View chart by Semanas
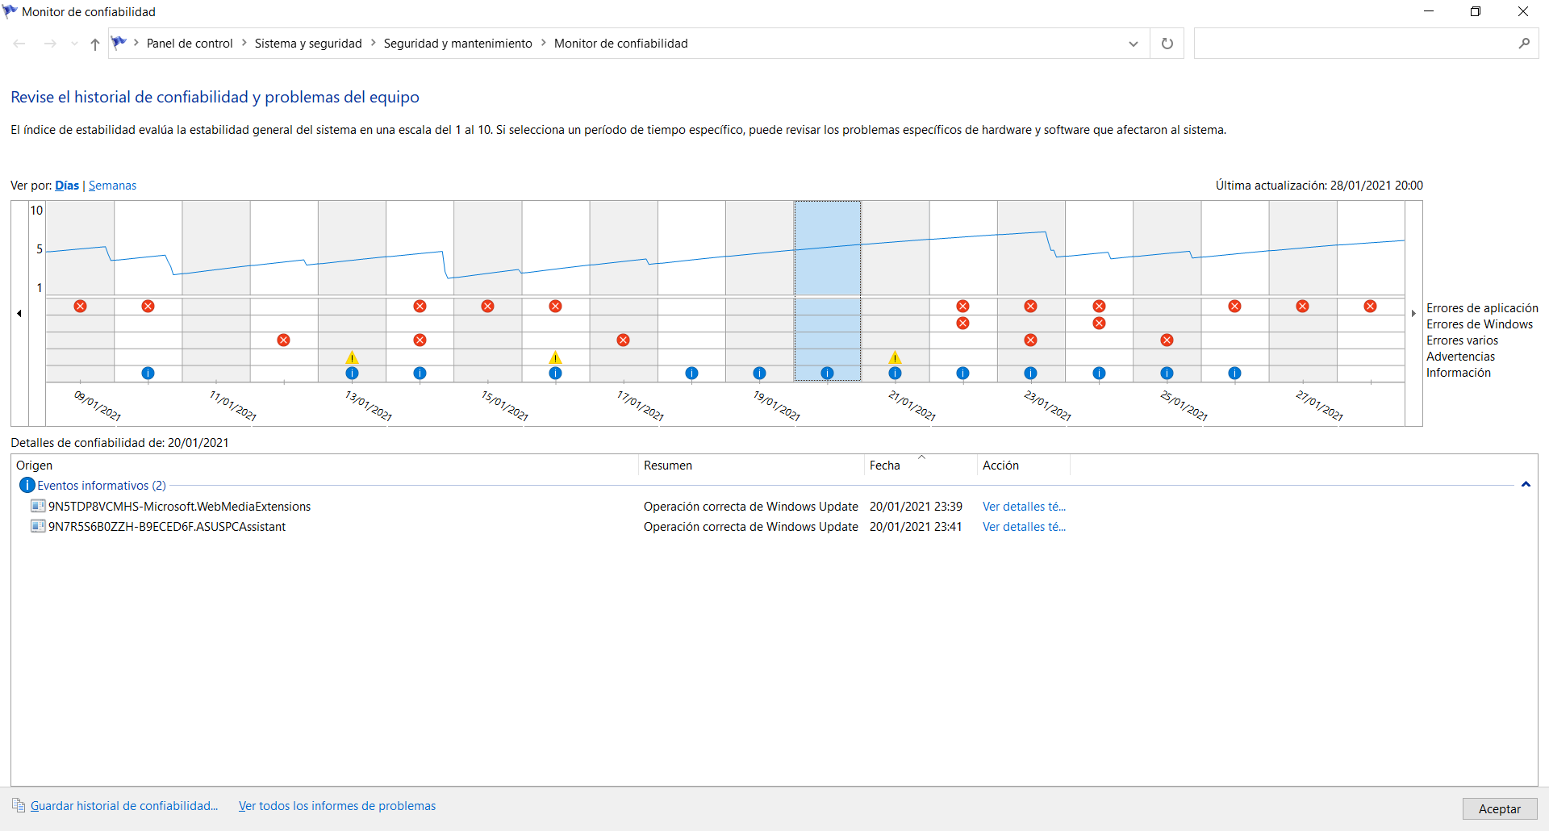Viewport: 1549px width, 831px height. [x=112, y=186]
